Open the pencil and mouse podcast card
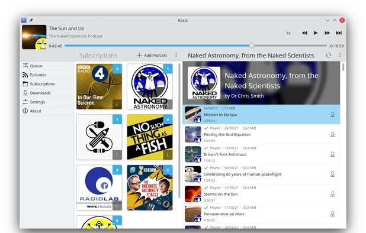Screen dimensions: 366x233 pos(99,137)
